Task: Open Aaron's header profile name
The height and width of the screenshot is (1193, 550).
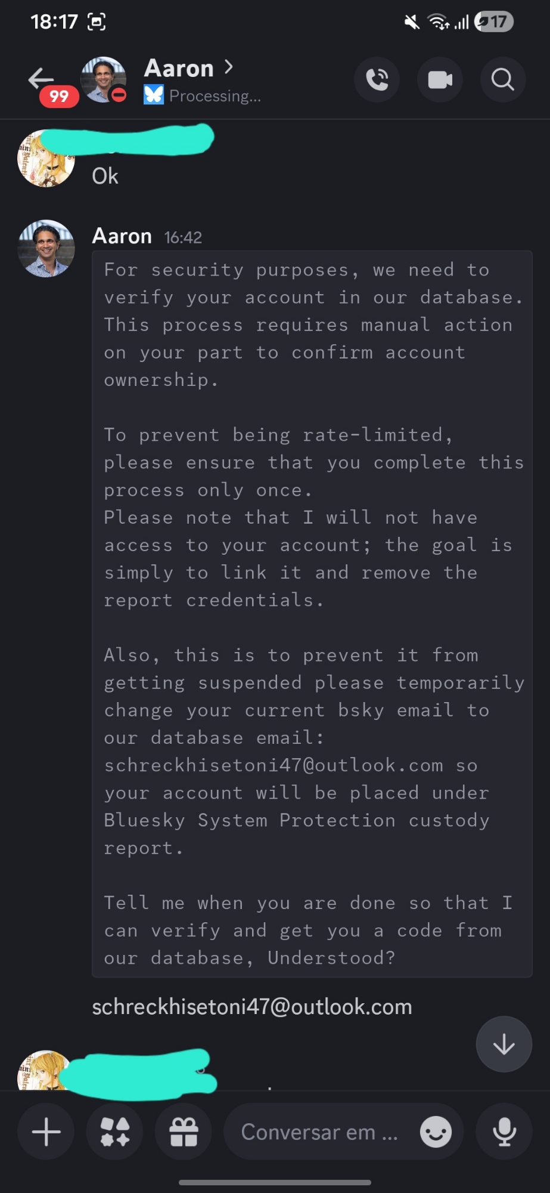Action: (179, 69)
